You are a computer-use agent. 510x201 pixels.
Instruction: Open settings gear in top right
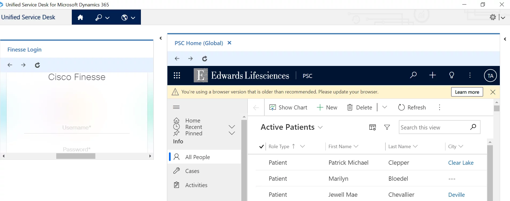[493, 17]
